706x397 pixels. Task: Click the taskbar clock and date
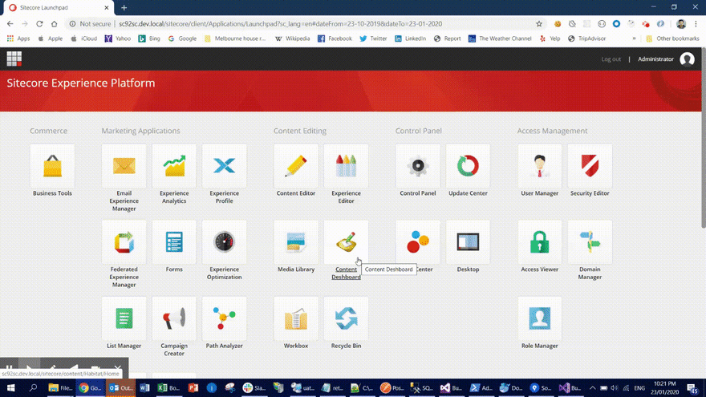pyautogui.click(x=664, y=387)
